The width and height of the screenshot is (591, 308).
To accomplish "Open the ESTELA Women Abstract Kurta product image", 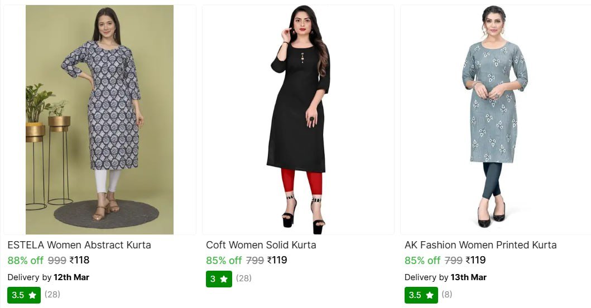I will tap(99, 119).
